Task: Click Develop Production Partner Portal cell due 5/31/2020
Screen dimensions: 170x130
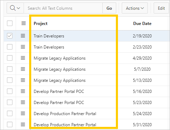Action: point(74,124)
